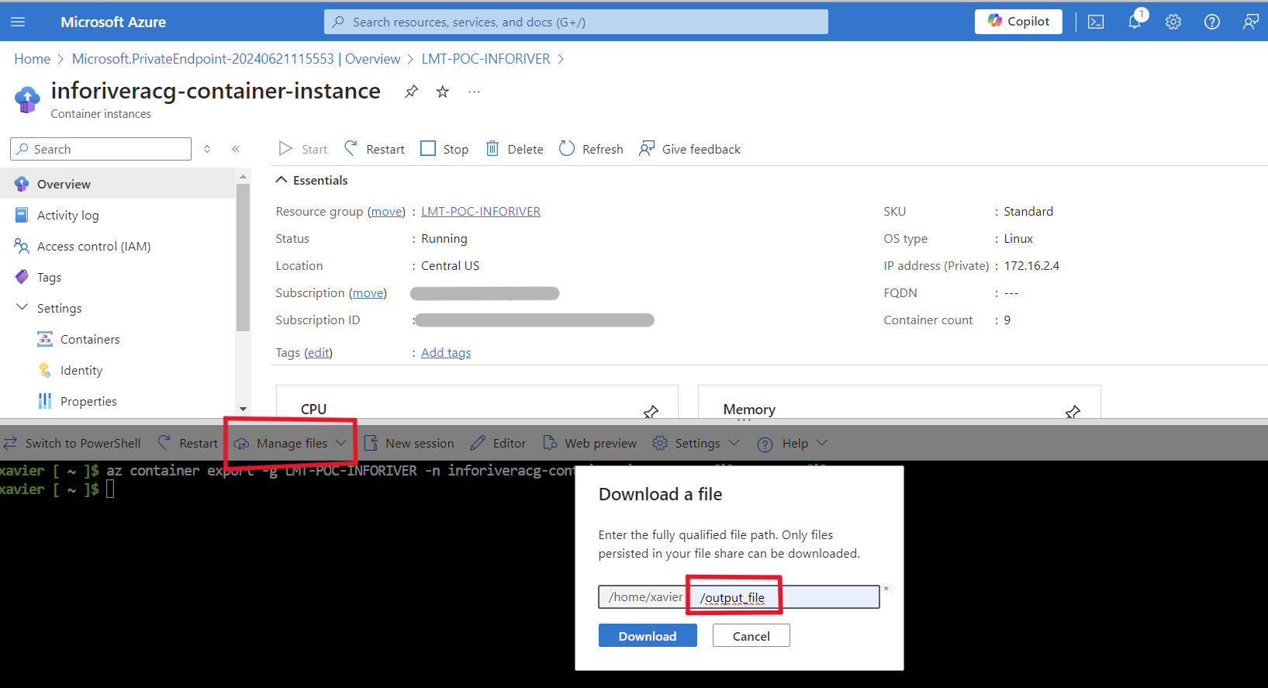1268x688 pixels.
Task: Collapse the left sidebar menu
Action: 236,149
